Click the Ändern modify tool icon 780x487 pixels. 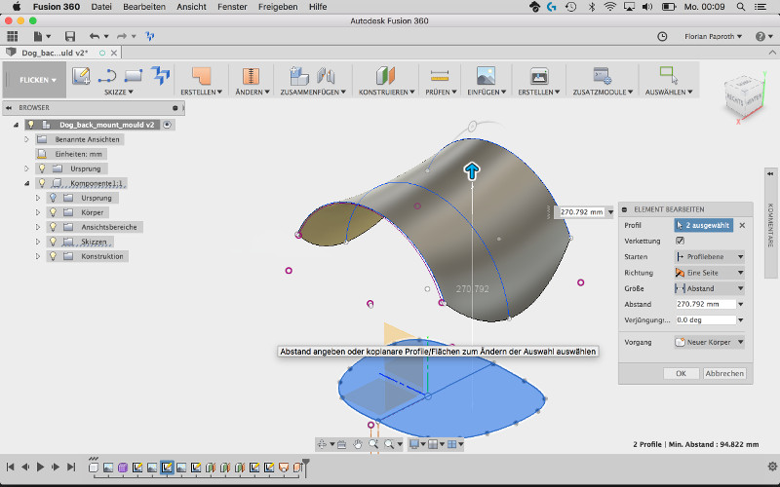coord(251,75)
